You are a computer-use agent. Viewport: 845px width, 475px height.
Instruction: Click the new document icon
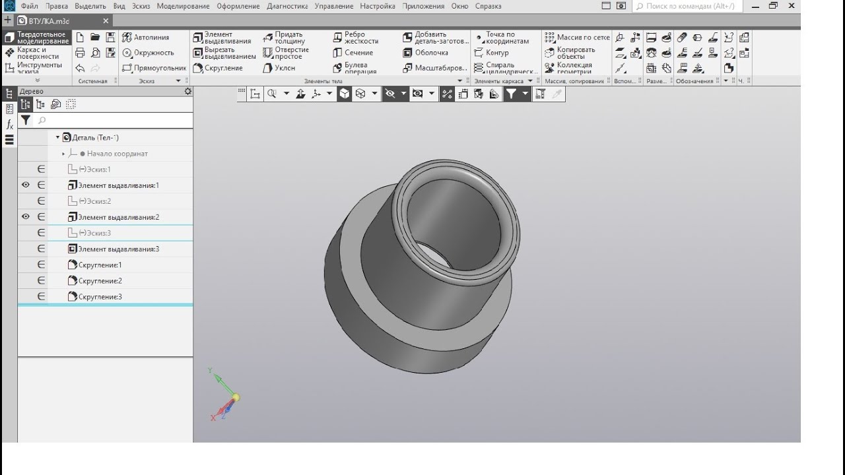click(x=80, y=38)
